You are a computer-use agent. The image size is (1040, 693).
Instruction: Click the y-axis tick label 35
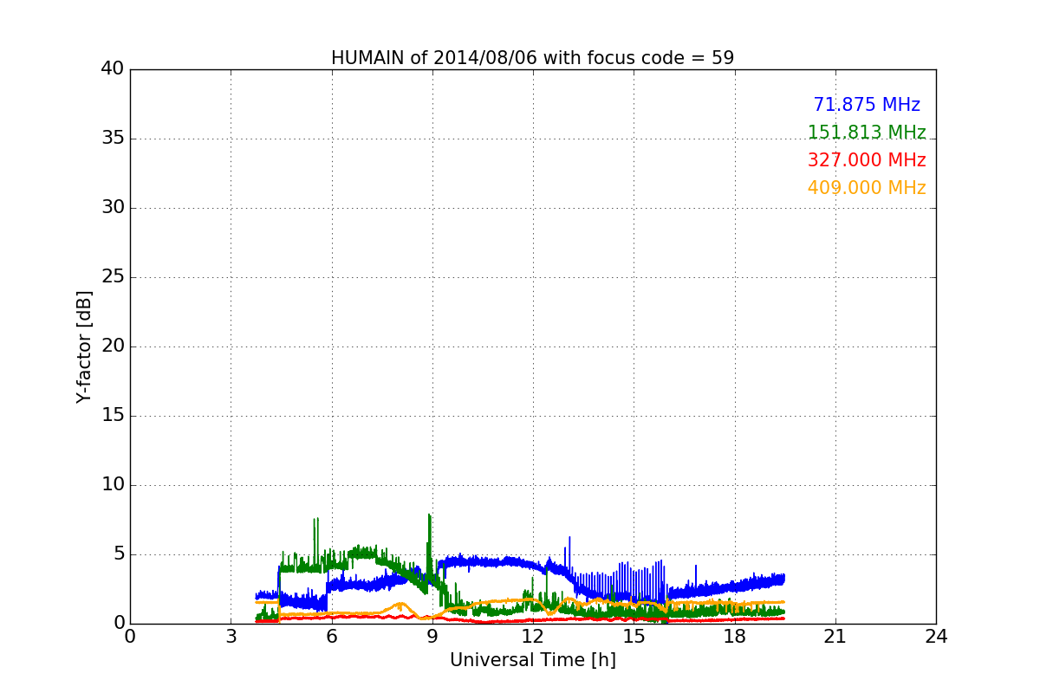(113, 139)
